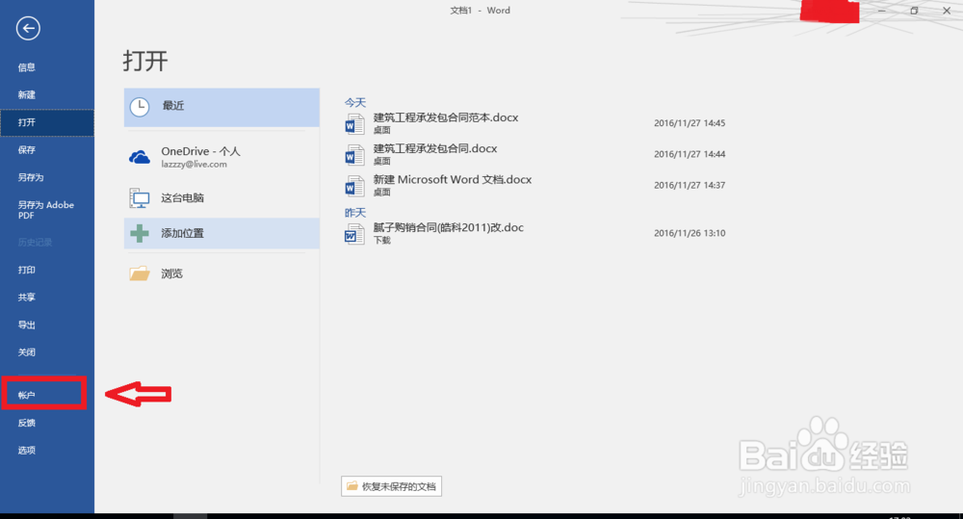
Task: Restore the Word window size
Action: [914, 11]
